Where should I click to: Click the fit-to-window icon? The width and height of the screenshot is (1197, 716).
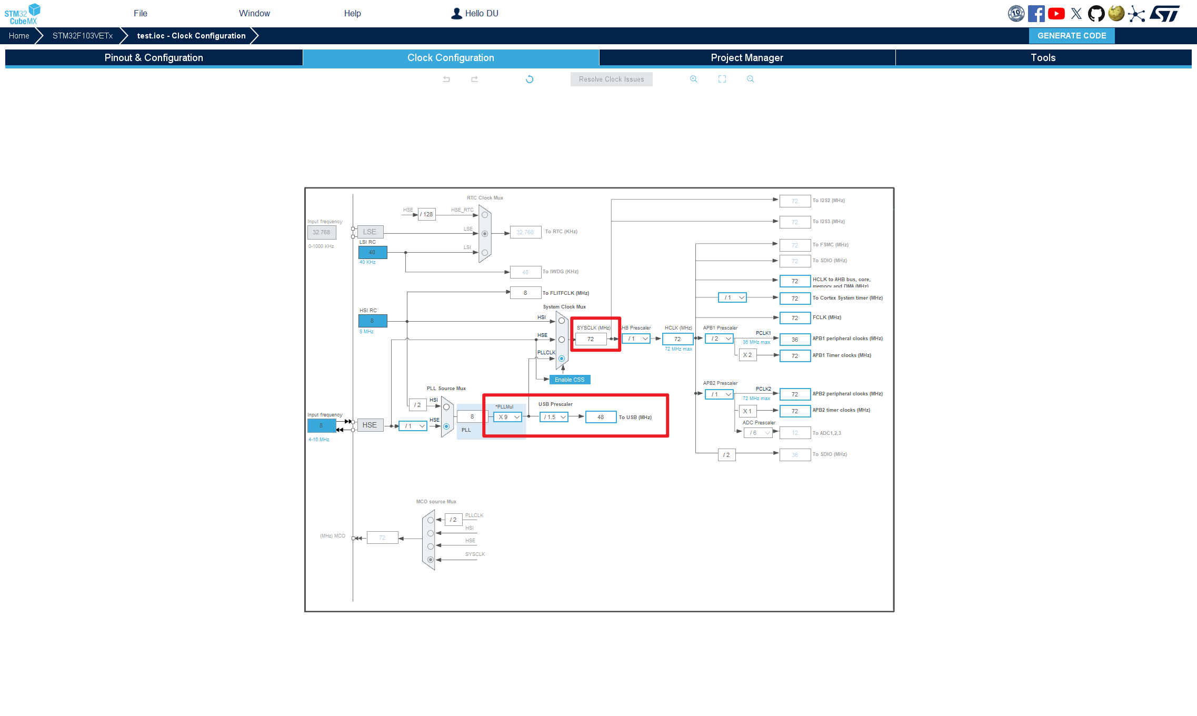pyautogui.click(x=722, y=78)
